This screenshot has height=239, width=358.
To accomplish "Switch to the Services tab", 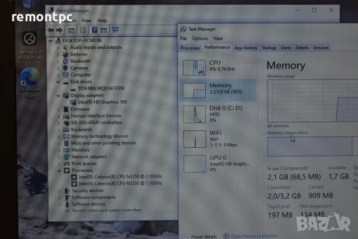I will 321,48.
